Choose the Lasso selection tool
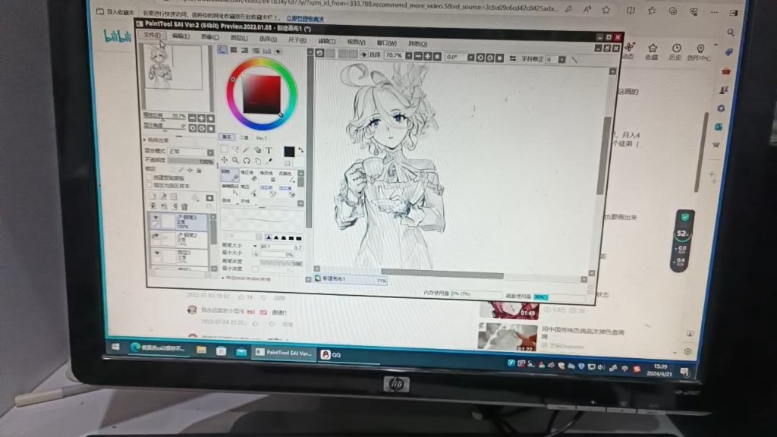Screen dimensions: 777x437 [x=235, y=150]
